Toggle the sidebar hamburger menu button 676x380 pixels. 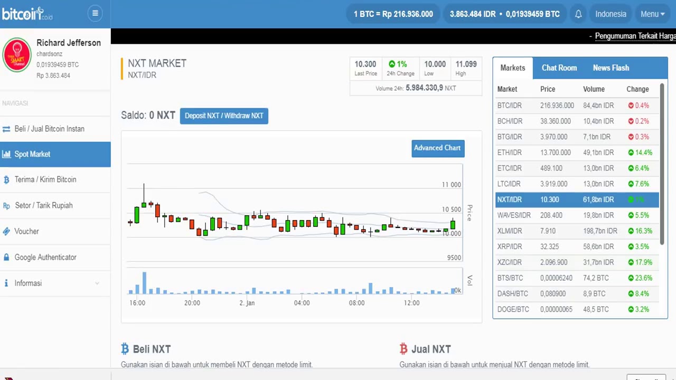95,14
